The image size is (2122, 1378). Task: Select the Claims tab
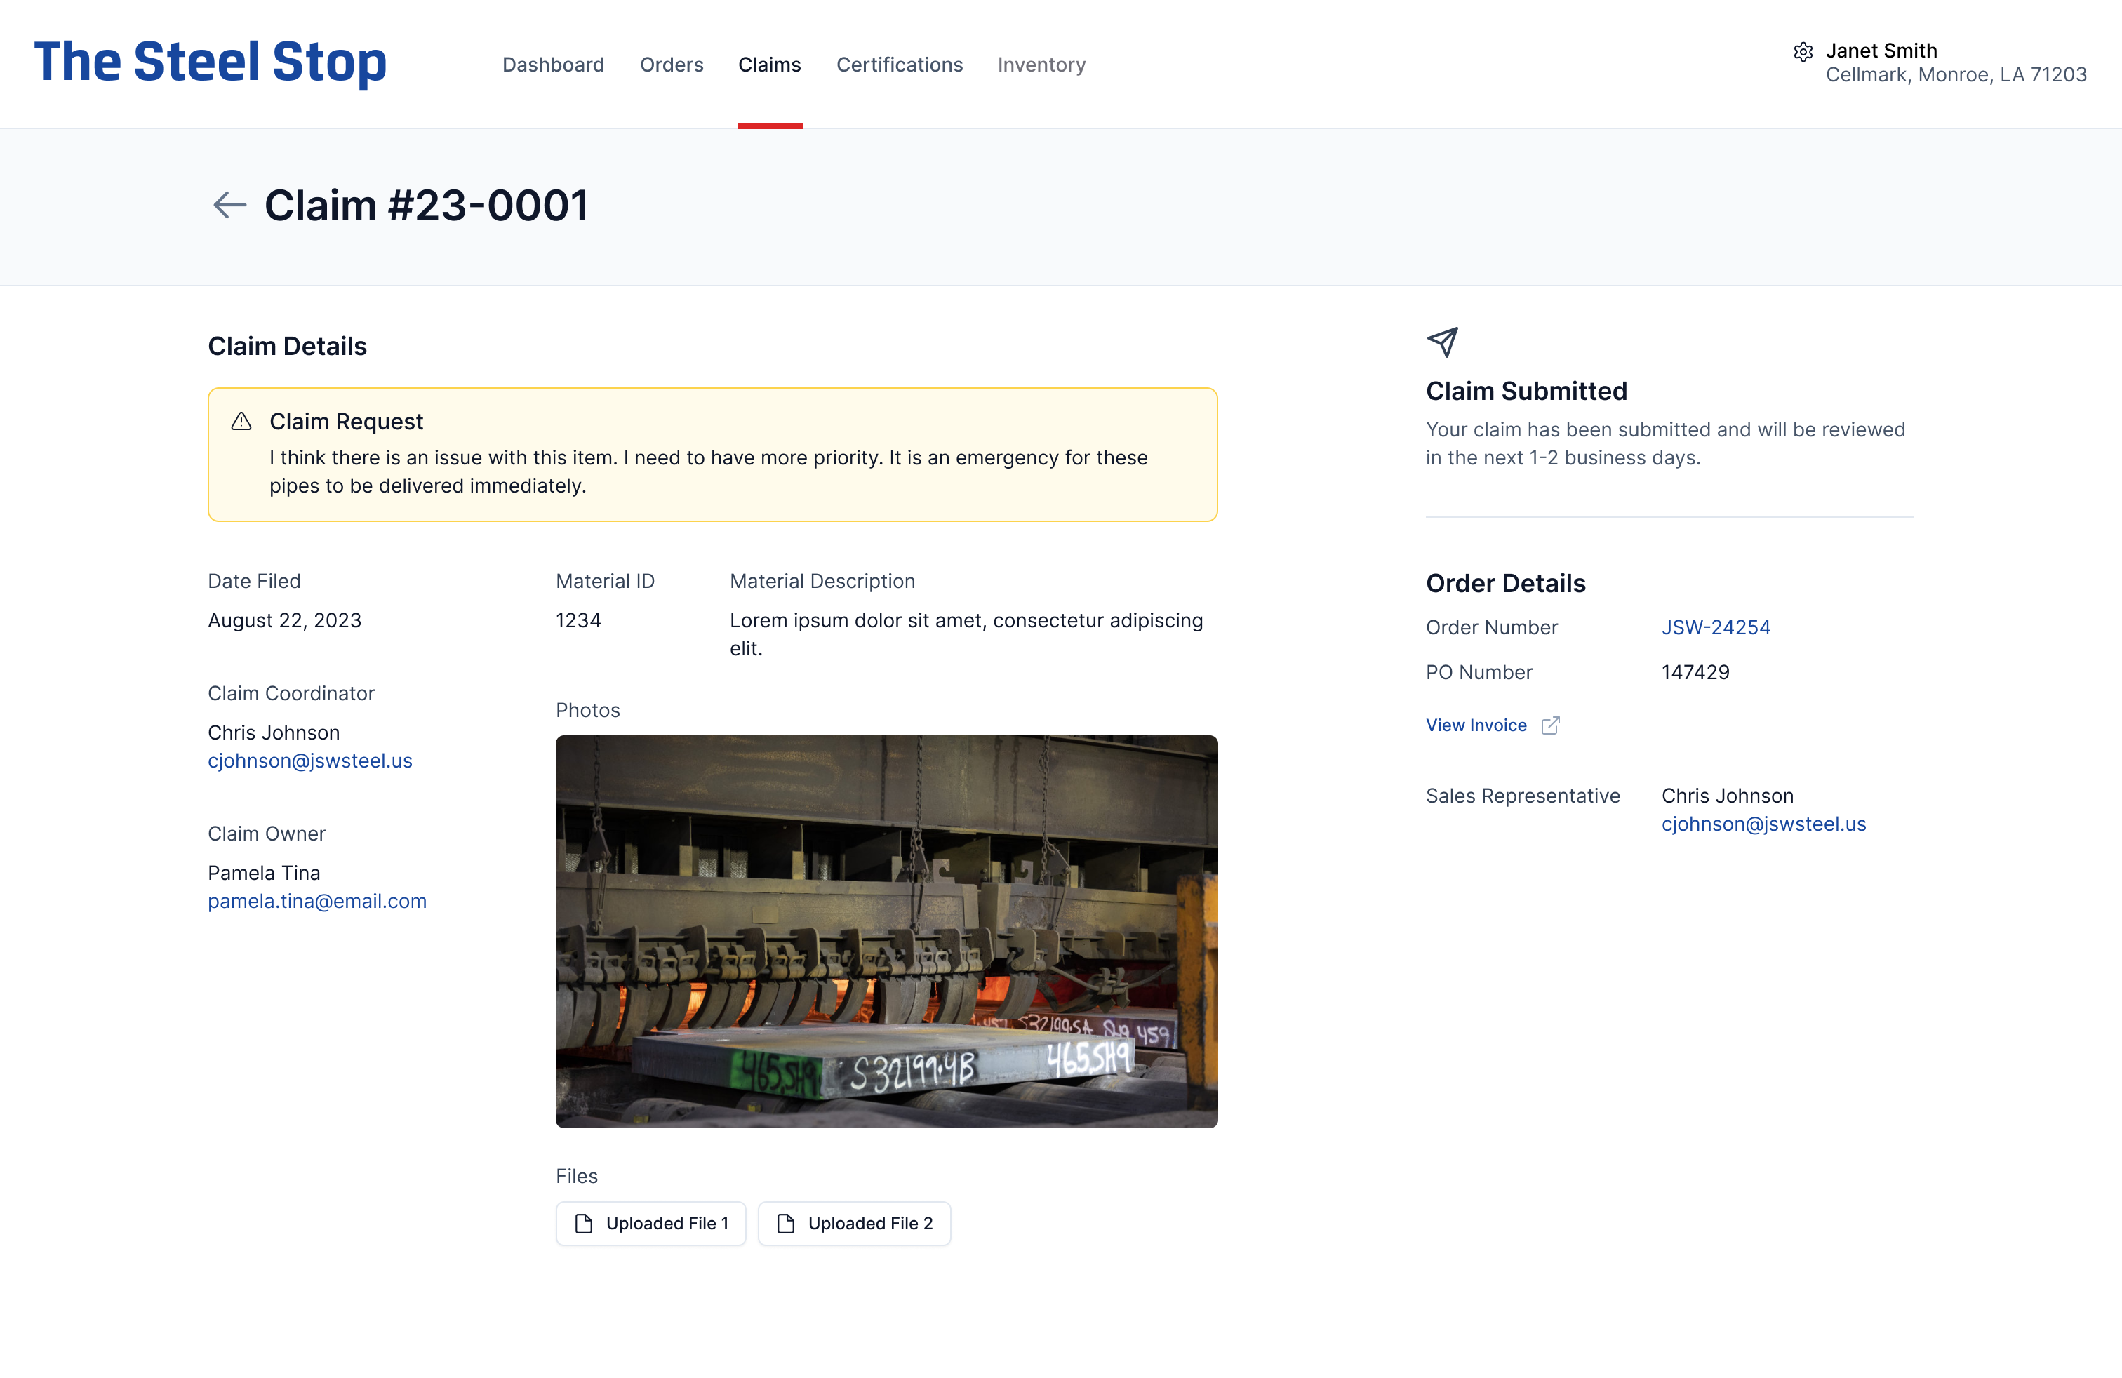tap(770, 65)
